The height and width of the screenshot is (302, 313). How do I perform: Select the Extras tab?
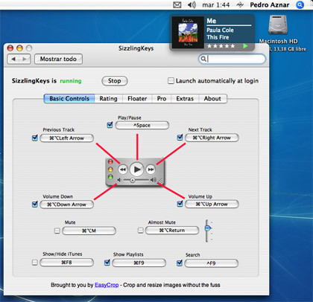point(185,99)
